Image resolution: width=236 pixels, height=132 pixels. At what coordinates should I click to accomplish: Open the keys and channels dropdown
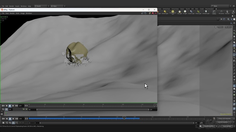[x=225, y=119]
